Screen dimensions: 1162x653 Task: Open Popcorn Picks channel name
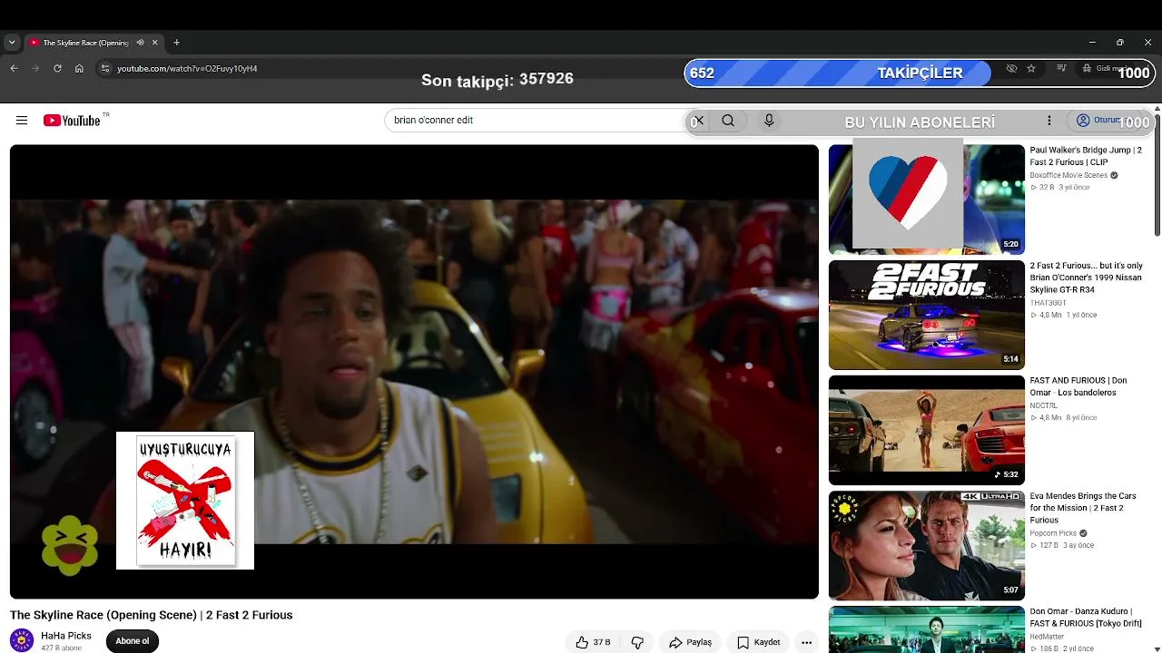coord(1053,533)
